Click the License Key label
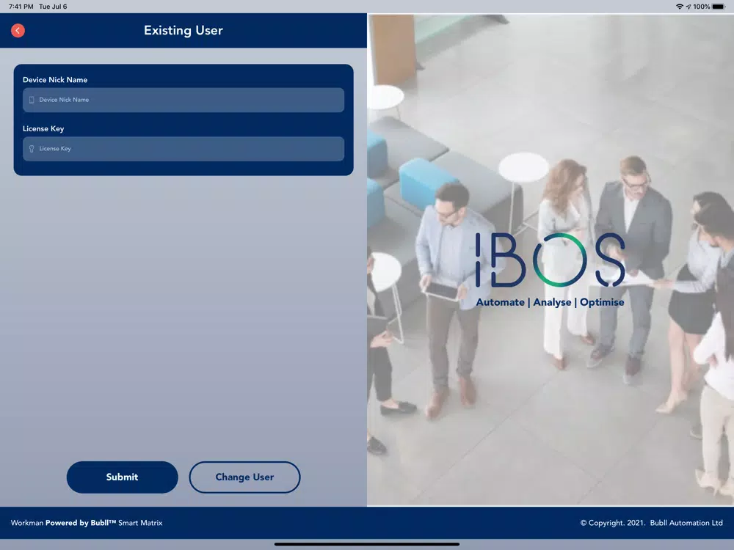This screenshot has width=734, height=550. (x=43, y=128)
